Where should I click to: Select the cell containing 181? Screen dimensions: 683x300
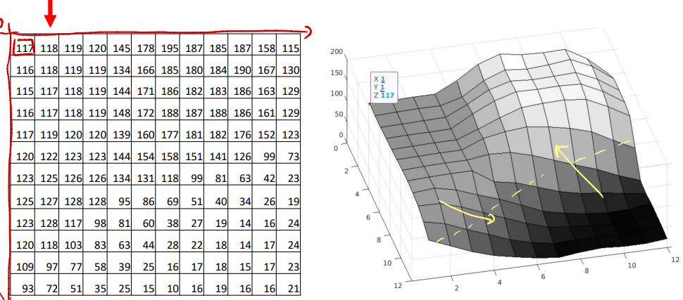tap(192, 131)
